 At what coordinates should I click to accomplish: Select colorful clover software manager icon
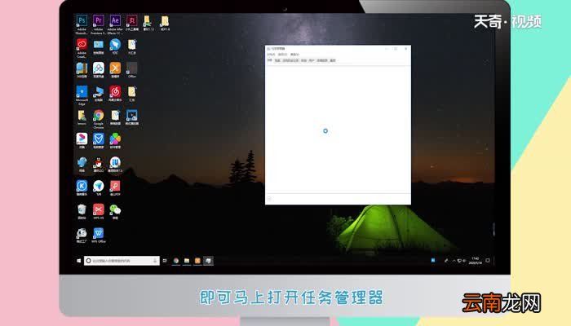pyautogui.click(x=115, y=139)
